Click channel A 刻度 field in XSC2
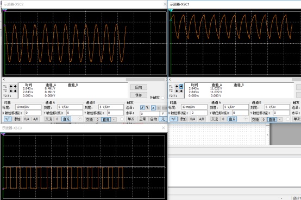The height and width of the screenshot is (200, 301). click(x=70, y=107)
